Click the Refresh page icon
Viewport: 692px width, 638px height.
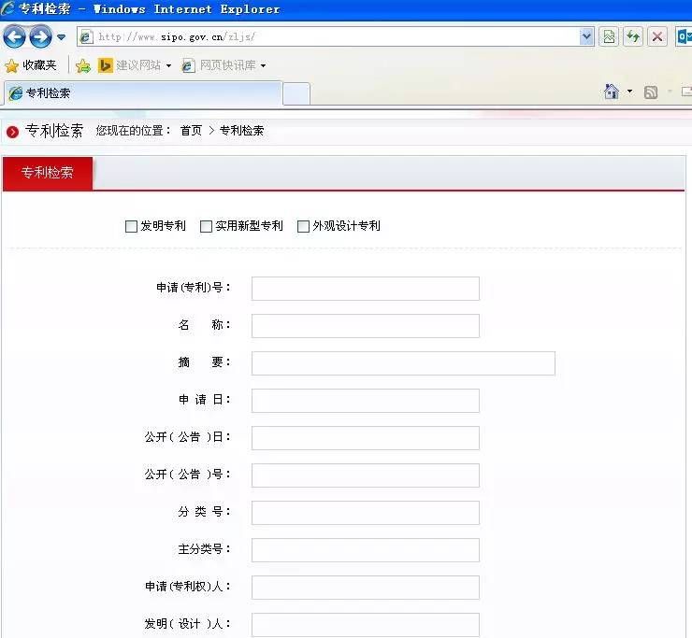(x=633, y=37)
